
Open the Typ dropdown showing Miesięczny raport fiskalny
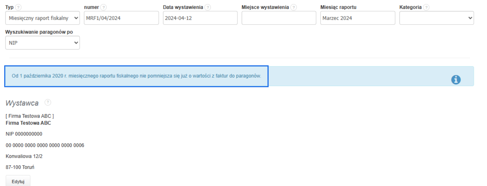pos(43,18)
